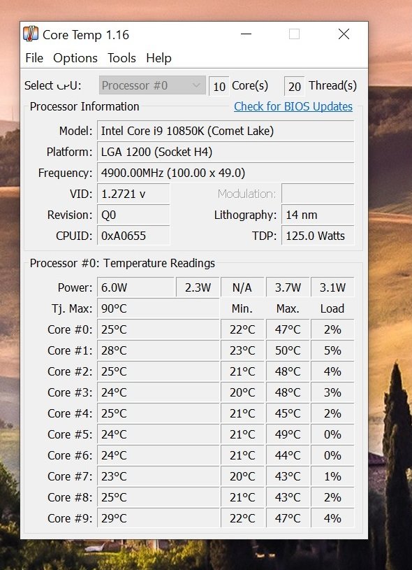This screenshot has height=570, width=412.
Task: Open the Tools menu
Action: tap(122, 58)
